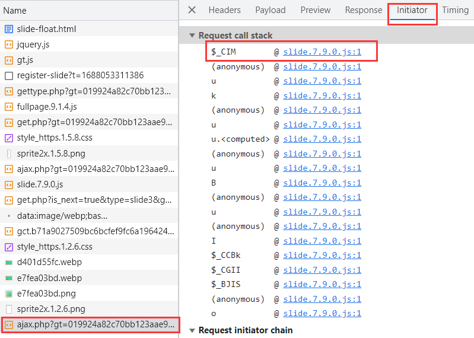Open slide.7.9.0.js link for $_CIM
474x338 pixels.
[322, 52]
